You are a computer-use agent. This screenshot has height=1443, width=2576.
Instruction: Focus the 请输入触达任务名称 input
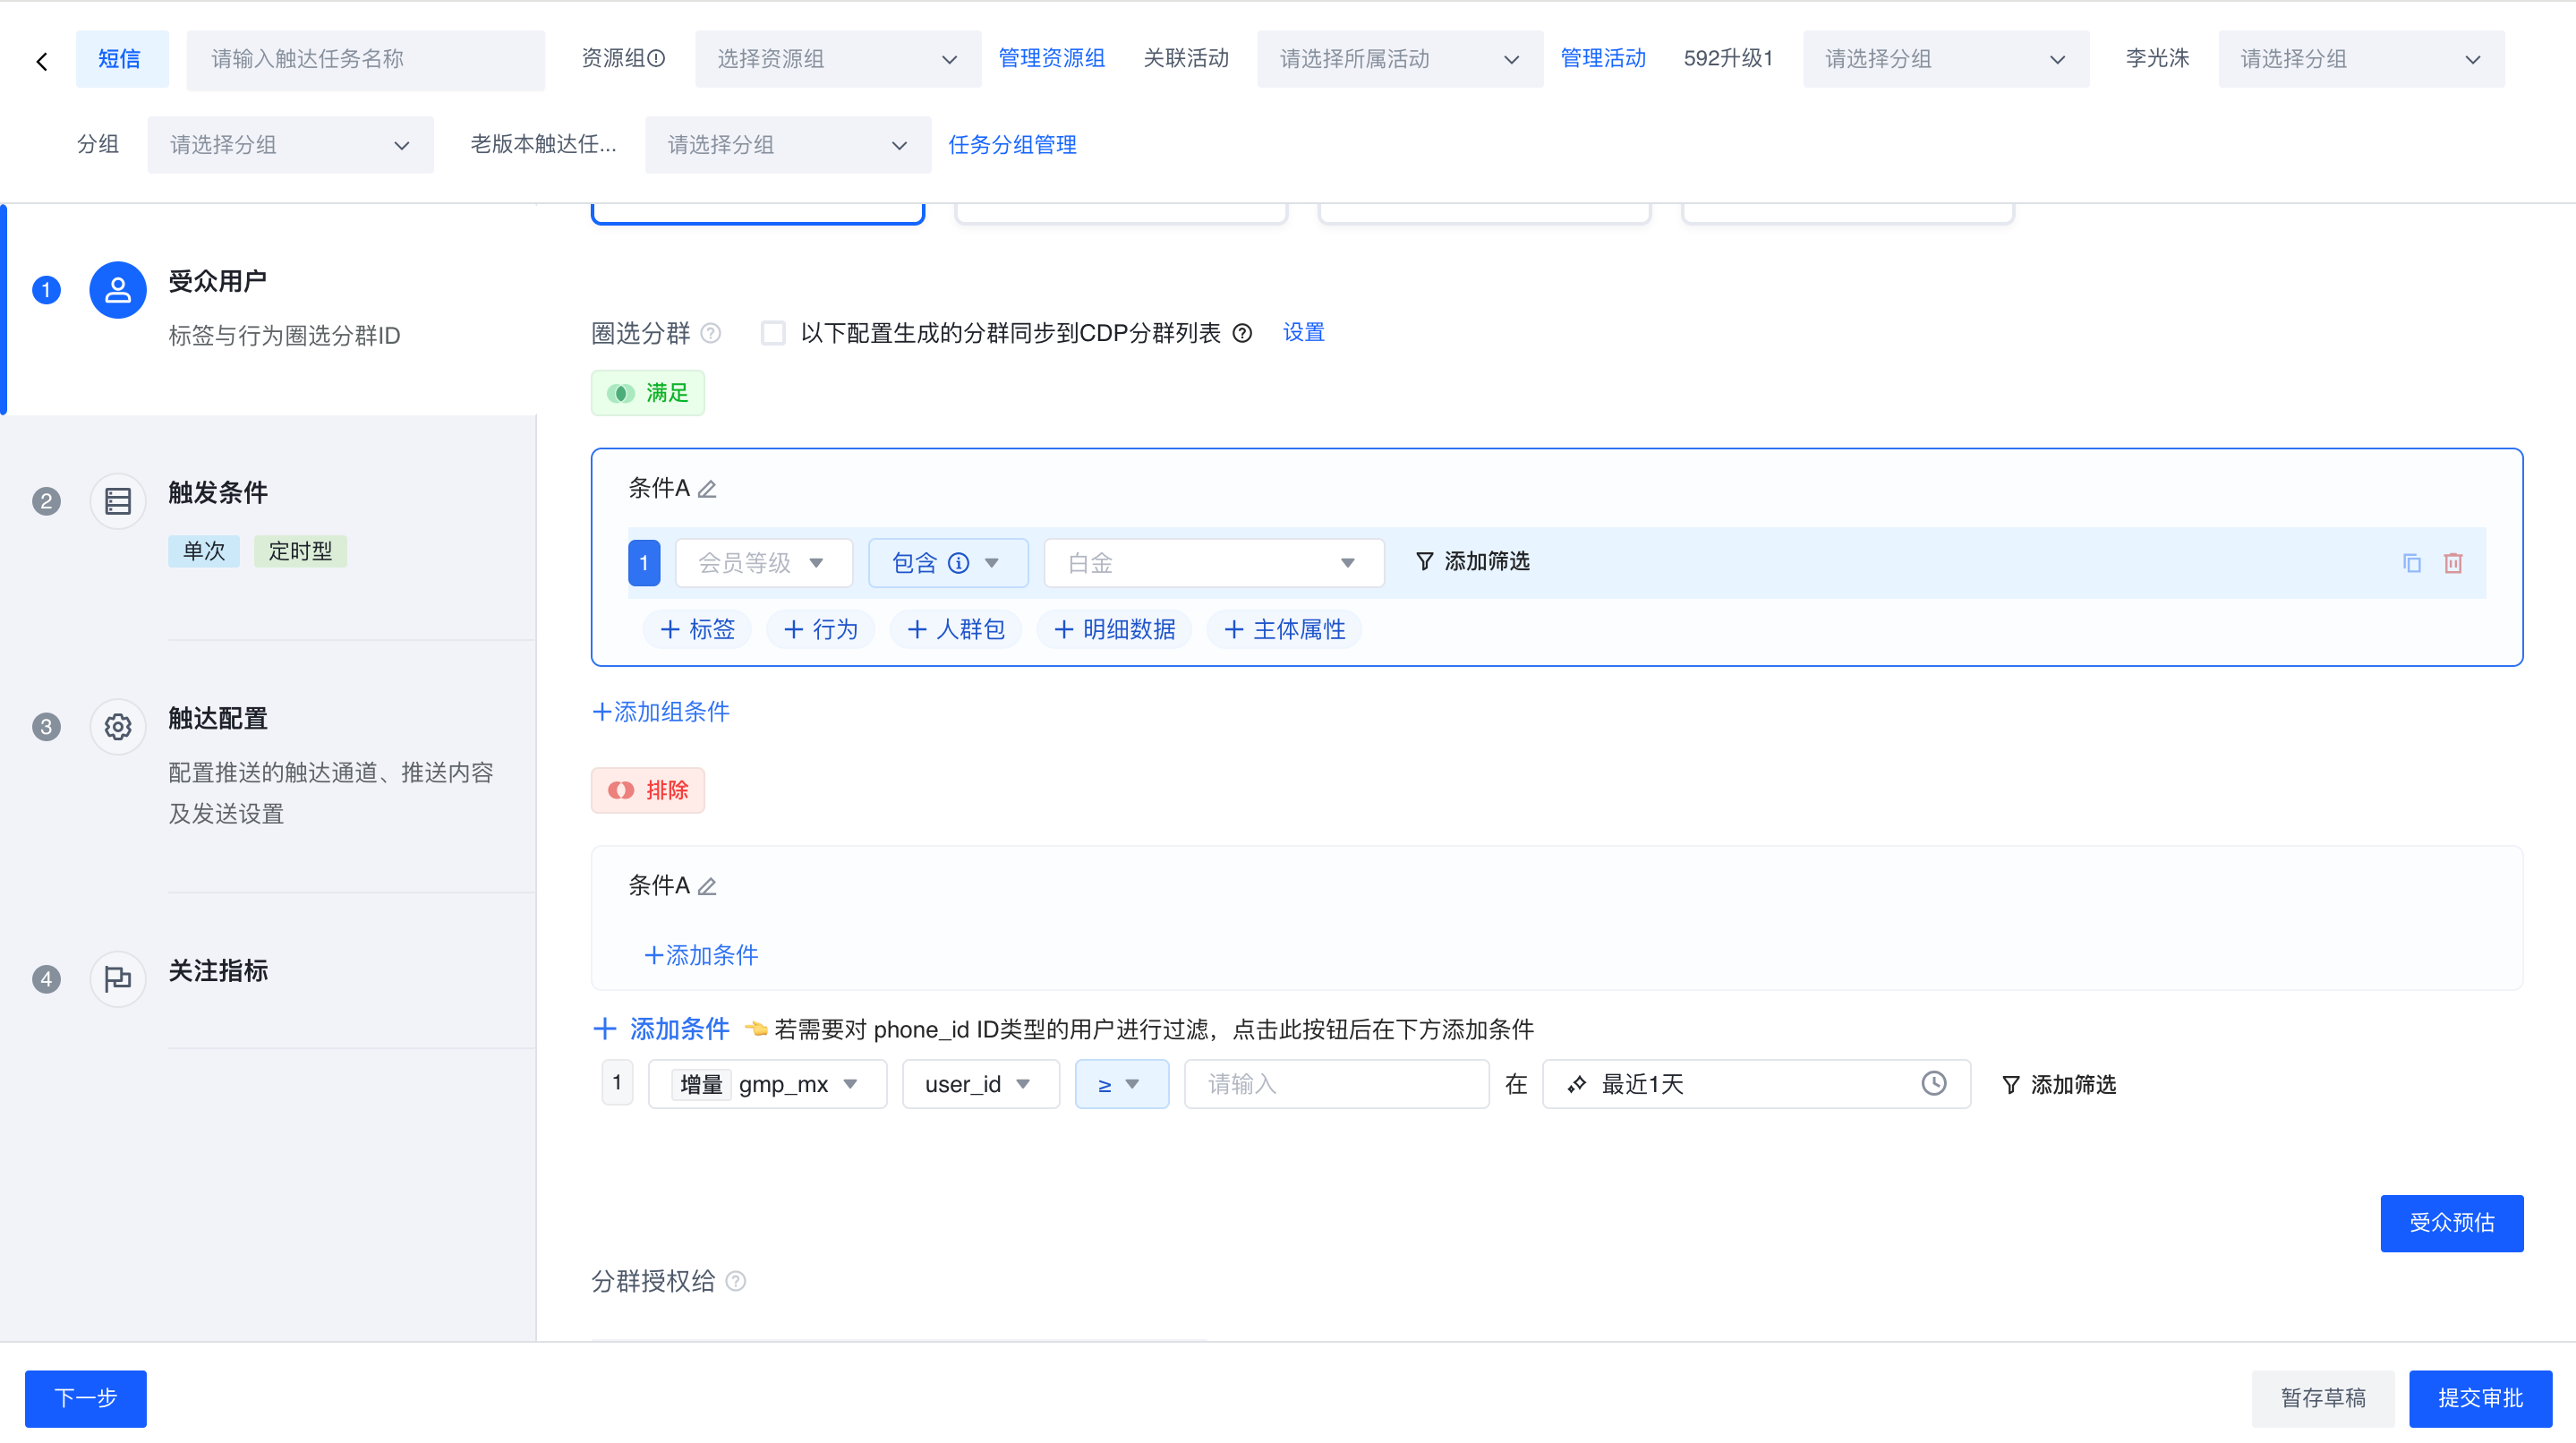pos(366,59)
